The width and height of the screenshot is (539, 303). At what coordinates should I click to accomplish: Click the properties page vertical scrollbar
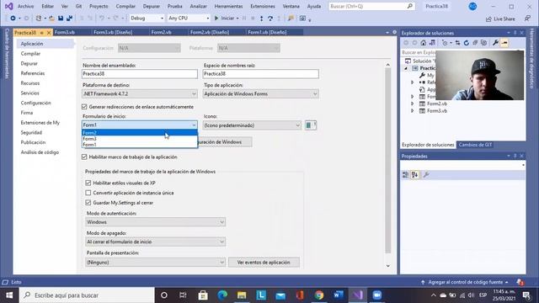tap(387, 165)
